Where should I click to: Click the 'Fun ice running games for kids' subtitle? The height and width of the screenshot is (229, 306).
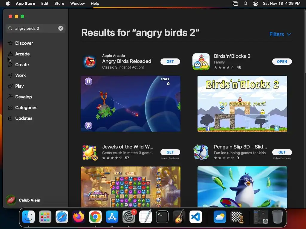[x=240, y=153]
